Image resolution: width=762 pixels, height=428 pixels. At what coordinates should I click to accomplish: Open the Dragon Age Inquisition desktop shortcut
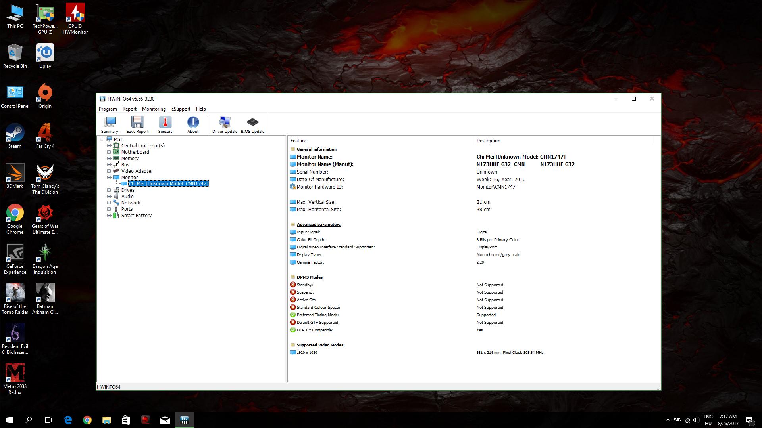point(45,259)
